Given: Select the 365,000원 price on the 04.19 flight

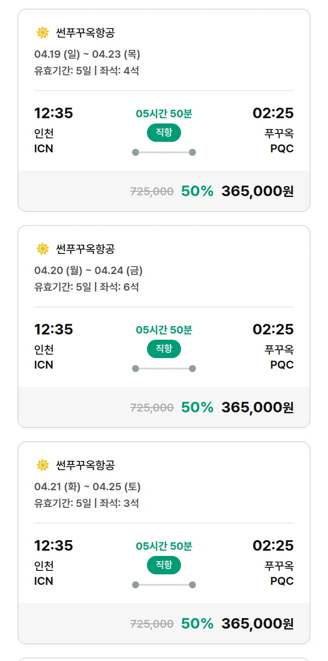Looking at the screenshot, I should point(257,191).
